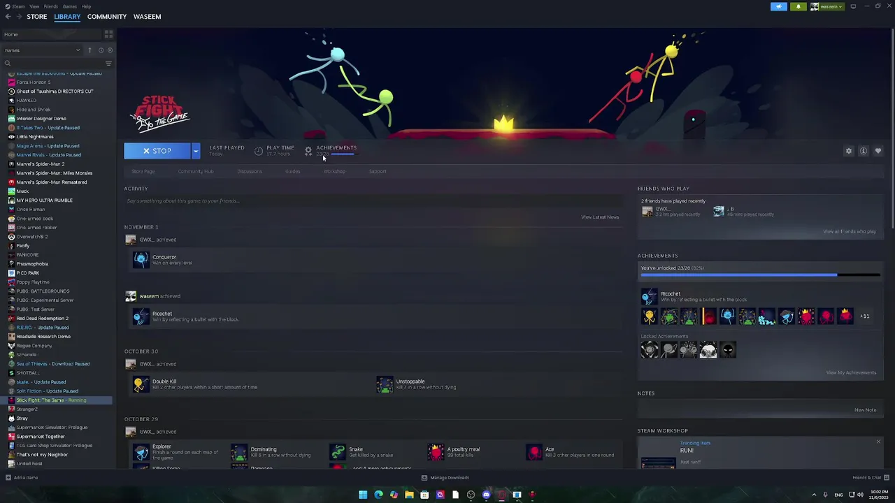
Task: Click the A poultry meal achievement icon
Action: 436,452
